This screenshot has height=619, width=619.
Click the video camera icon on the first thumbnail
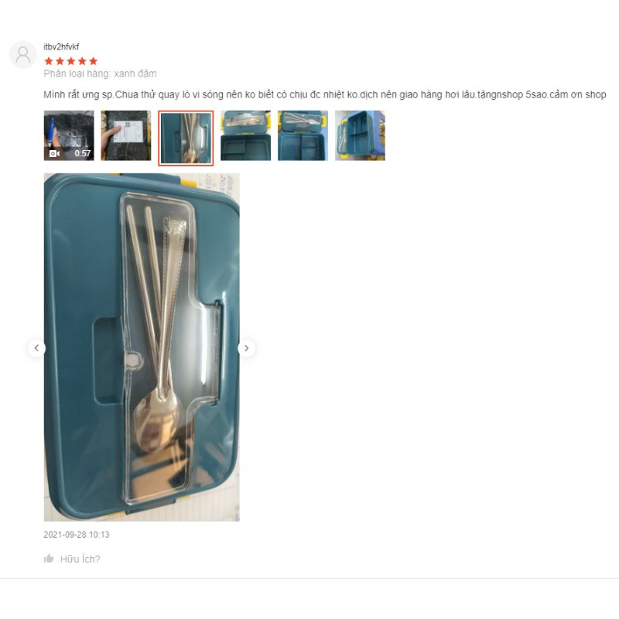coord(54,153)
